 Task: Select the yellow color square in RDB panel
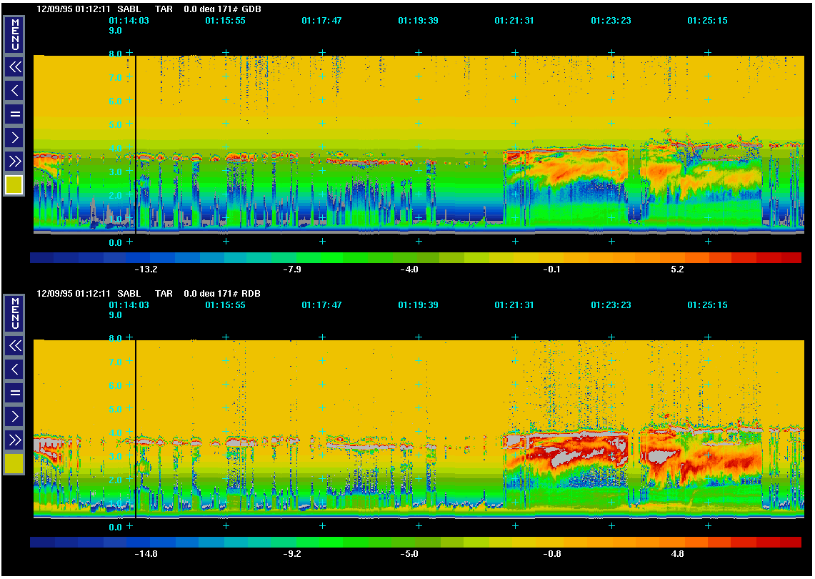coord(14,464)
